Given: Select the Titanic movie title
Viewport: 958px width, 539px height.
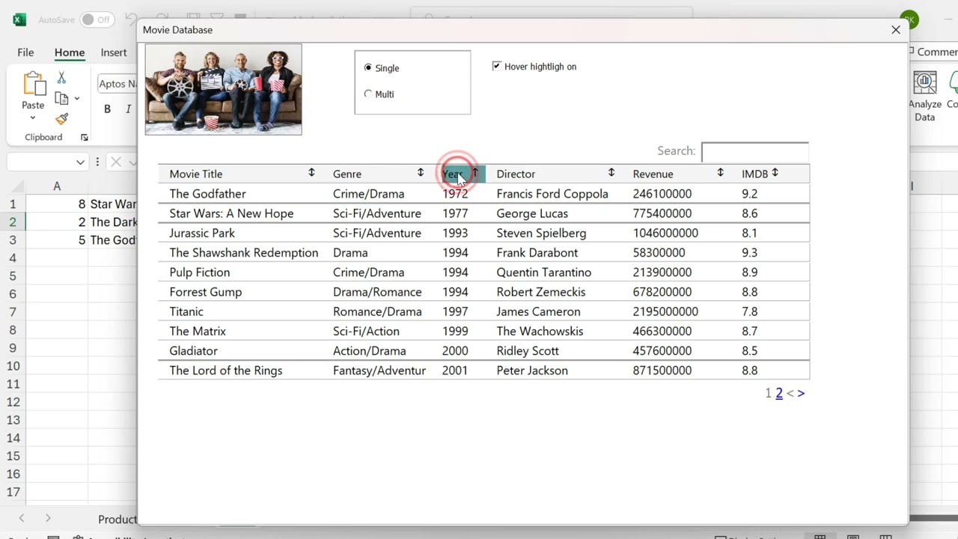Looking at the screenshot, I should point(186,311).
